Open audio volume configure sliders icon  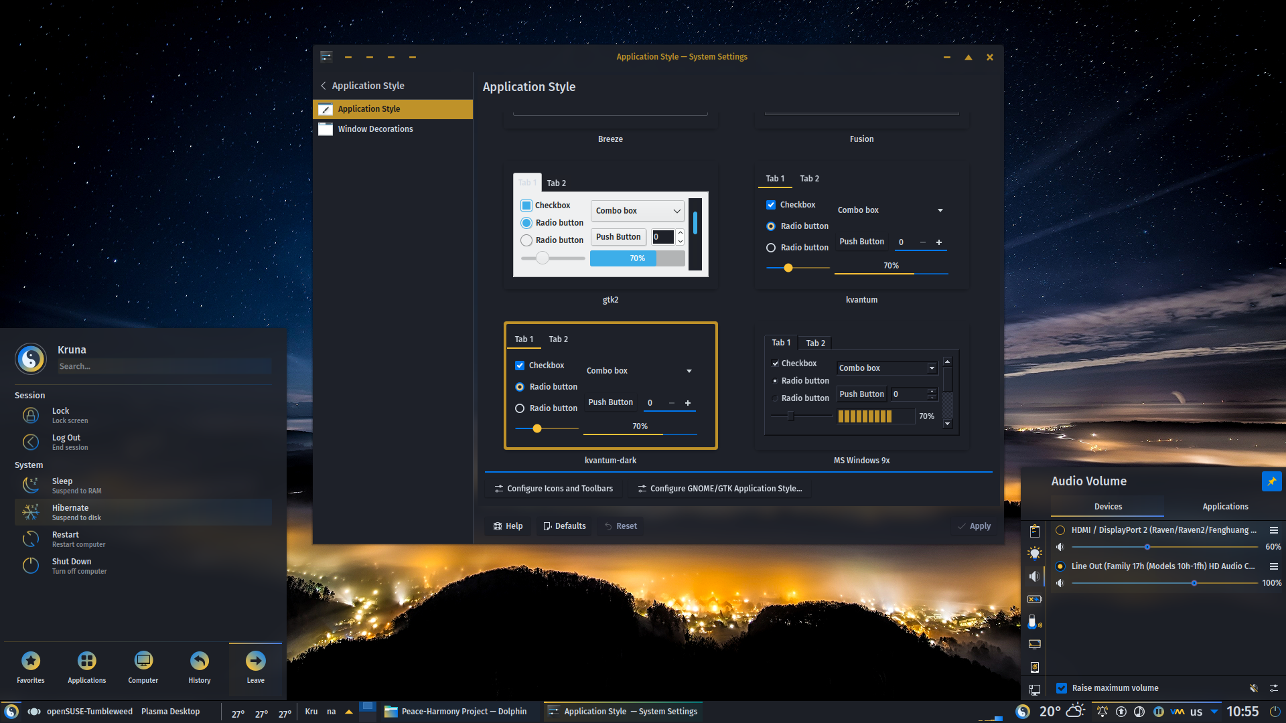(1274, 688)
